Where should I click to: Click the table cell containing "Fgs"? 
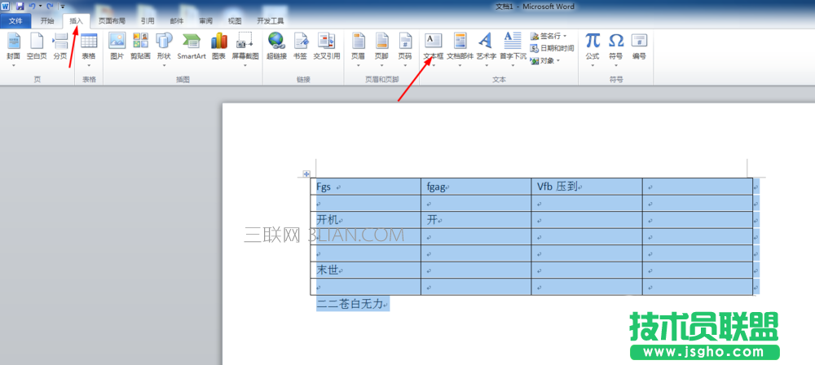(x=365, y=186)
